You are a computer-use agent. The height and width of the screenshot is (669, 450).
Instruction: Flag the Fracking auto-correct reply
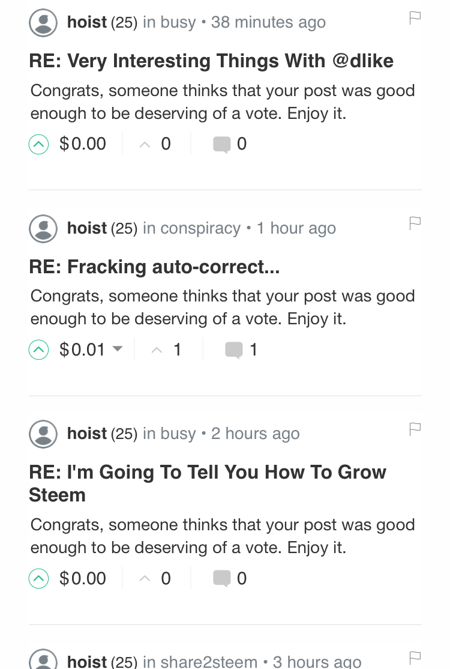(x=415, y=223)
